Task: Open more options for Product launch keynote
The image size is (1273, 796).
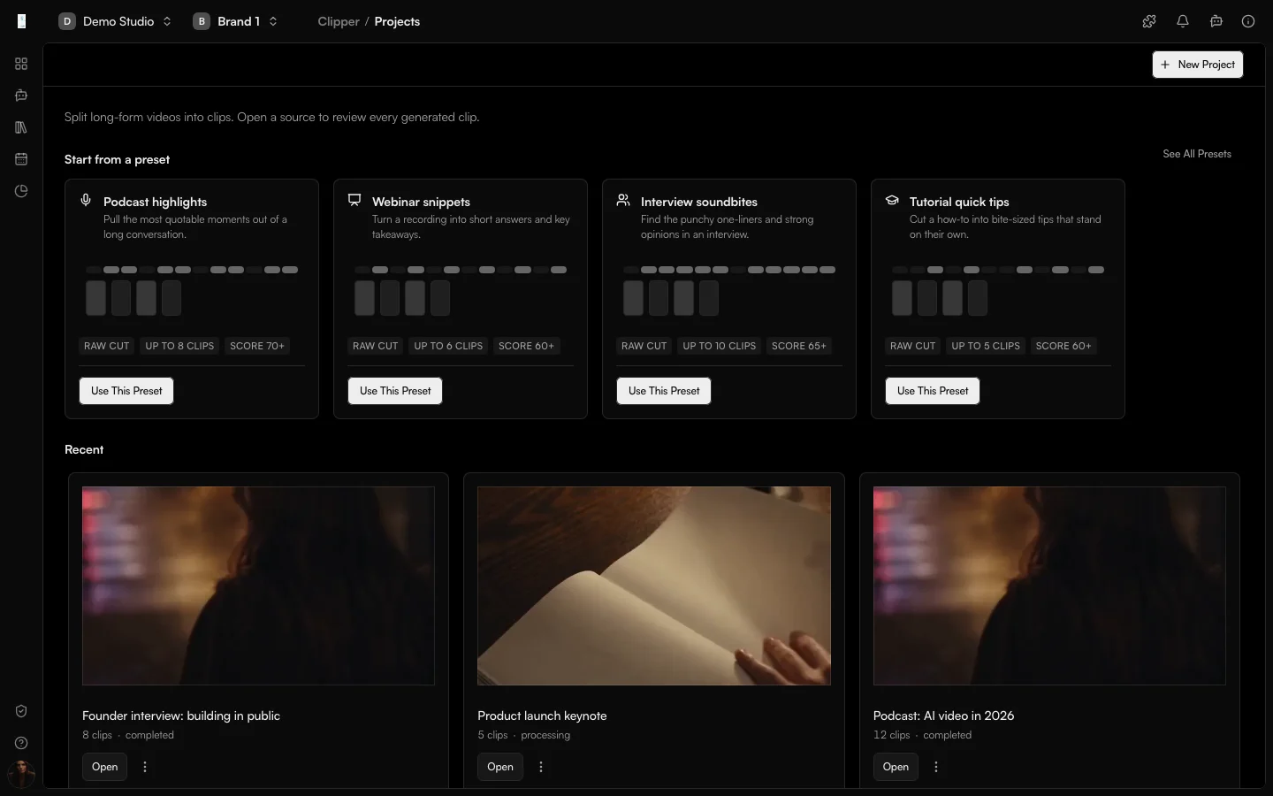Action: click(x=541, y=767)
